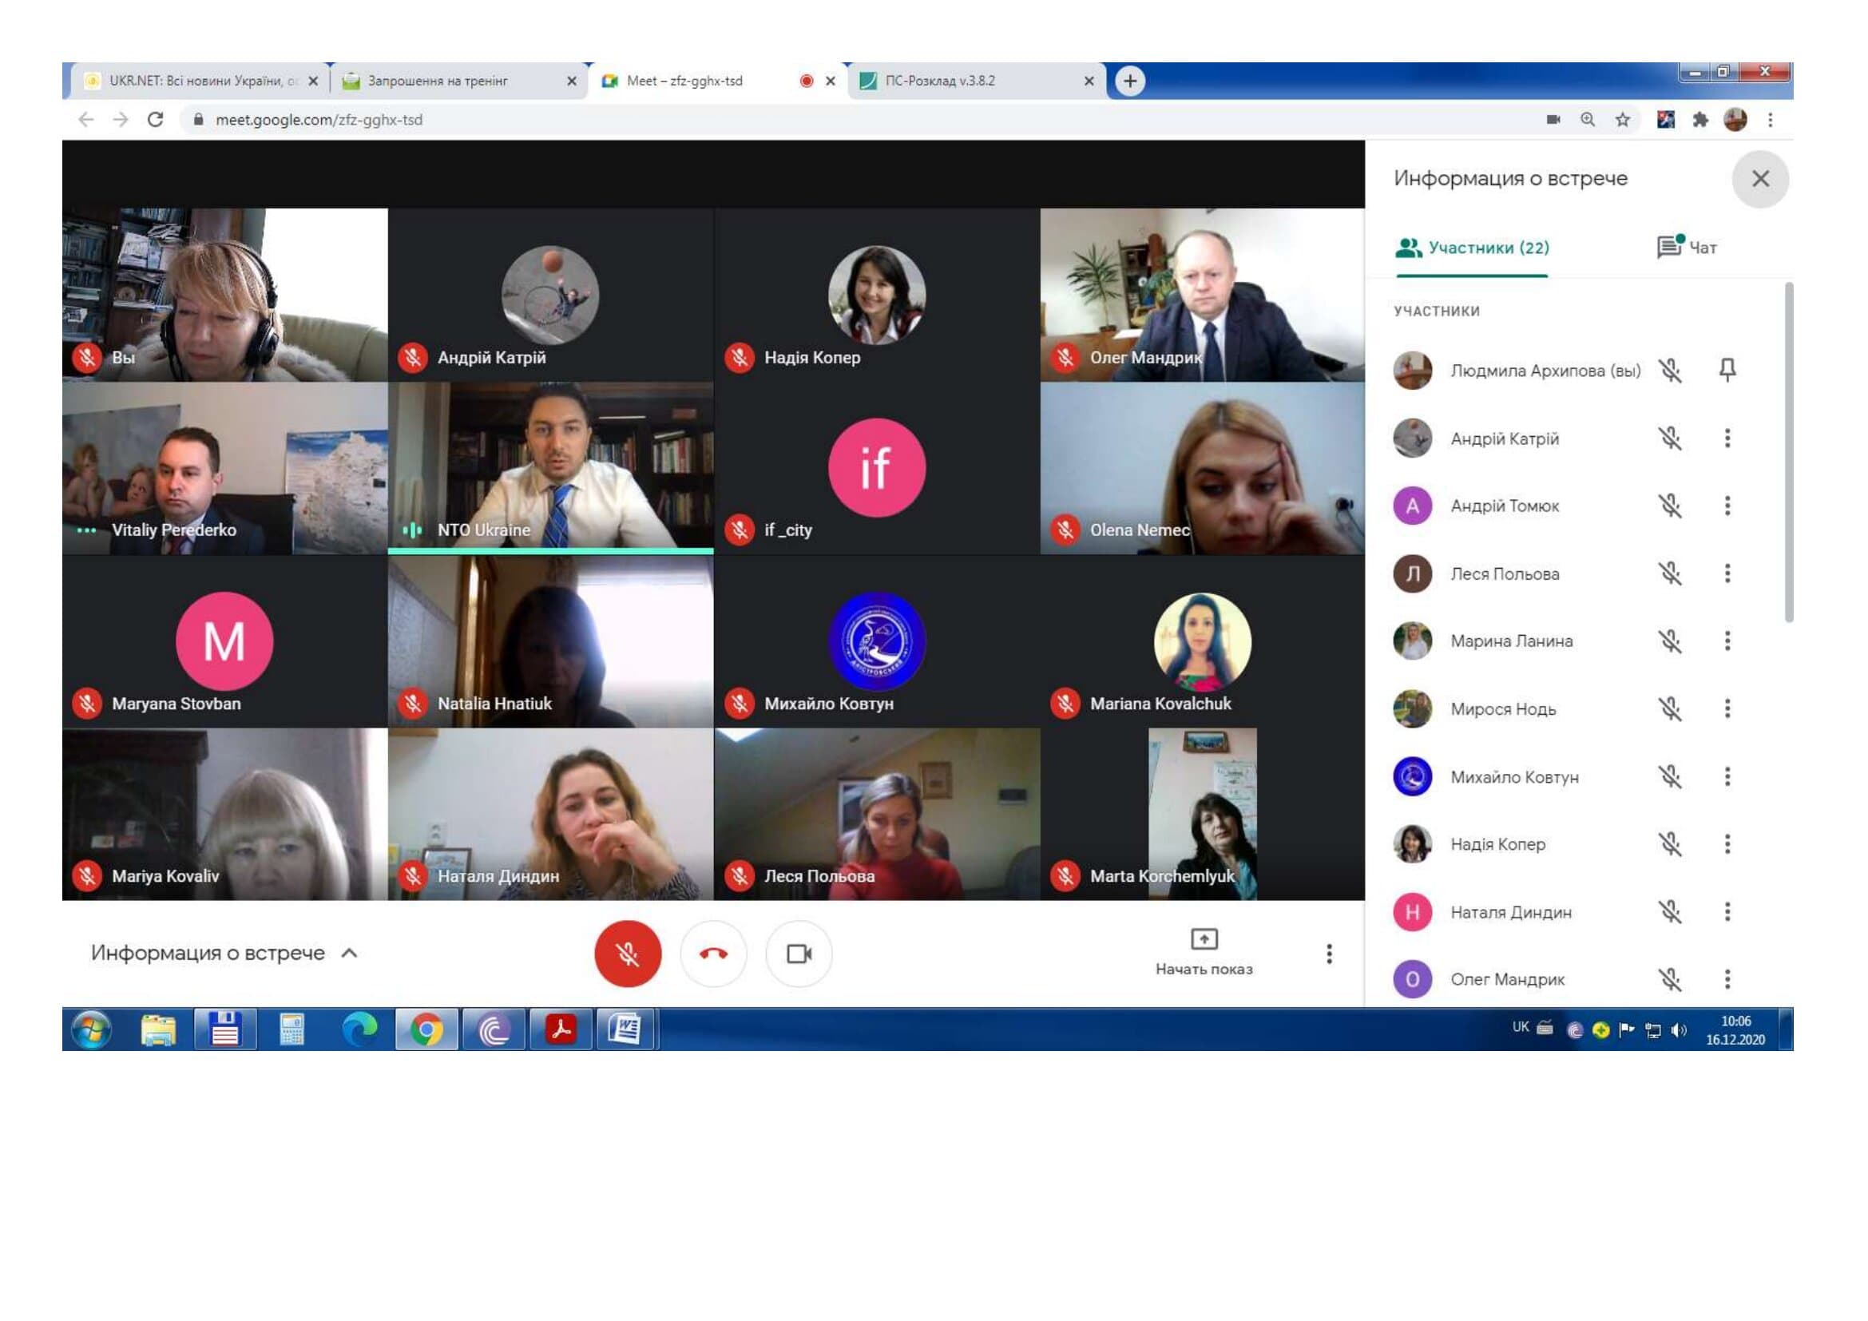The height and width of the screenshot is (1321, 1868).
Task: Toggle the camera on/off button
Action: point(799,954)
